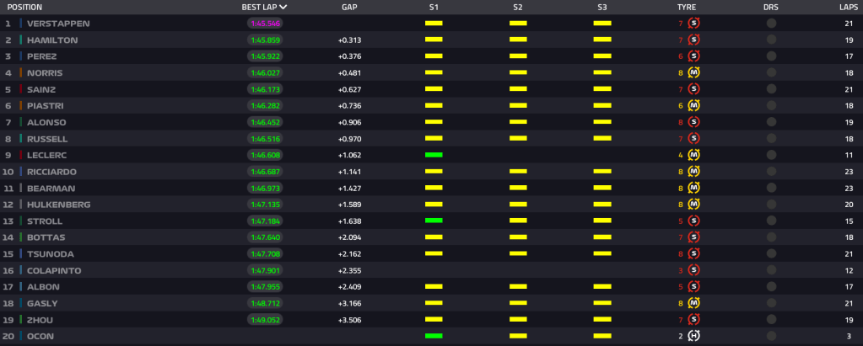Click the Tyre column header
863x346 pixels.
pos(687,8)
